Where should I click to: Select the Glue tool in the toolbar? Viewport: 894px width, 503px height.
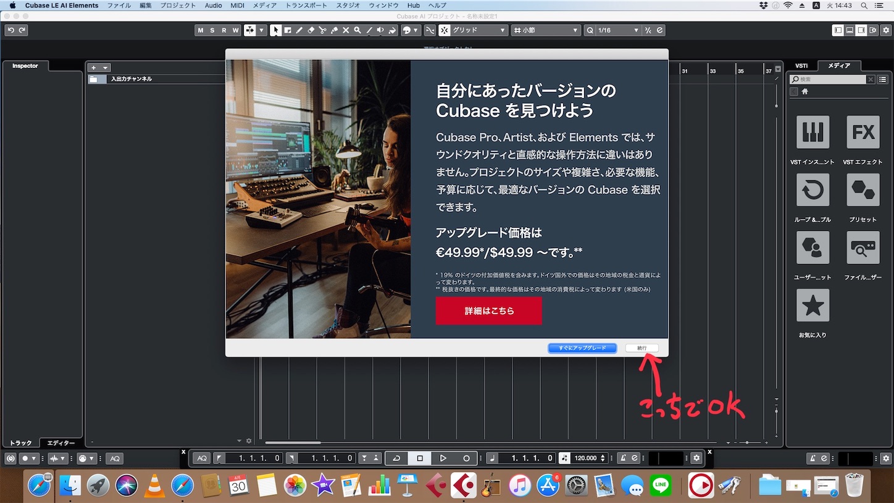click(334, 30)
